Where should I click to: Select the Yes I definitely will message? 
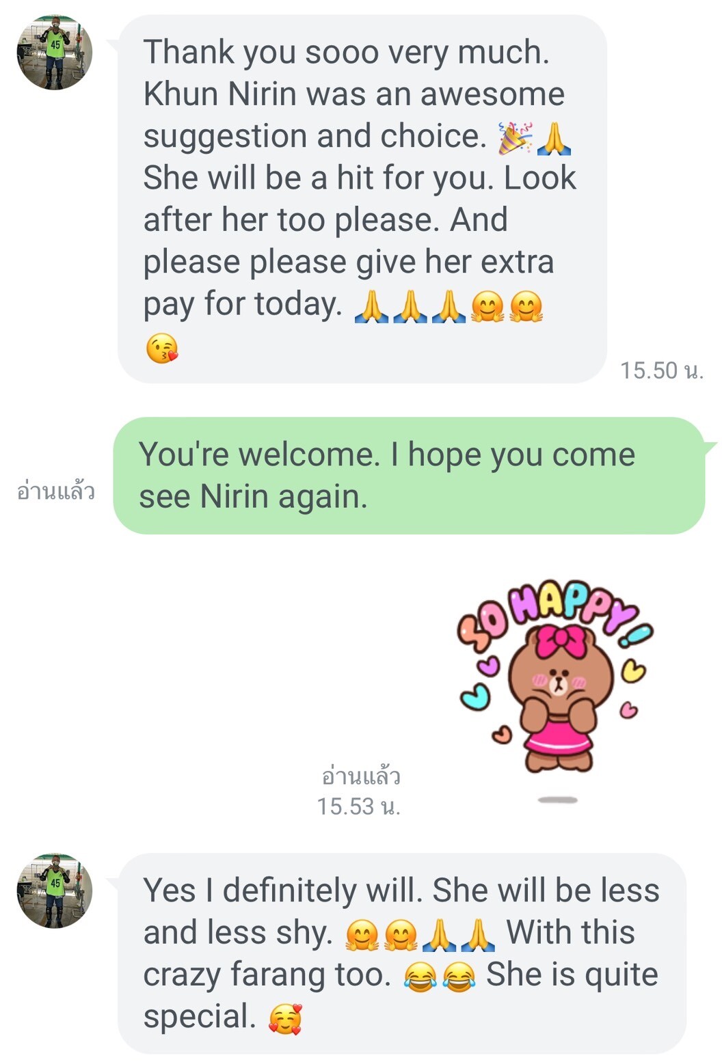pyautogui.click(x=402, y=953)
